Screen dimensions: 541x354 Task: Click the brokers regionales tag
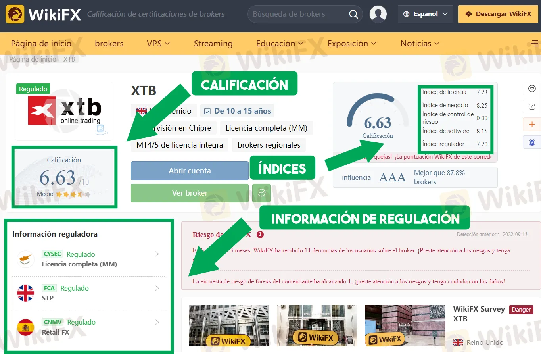click(x=269, y=145)
